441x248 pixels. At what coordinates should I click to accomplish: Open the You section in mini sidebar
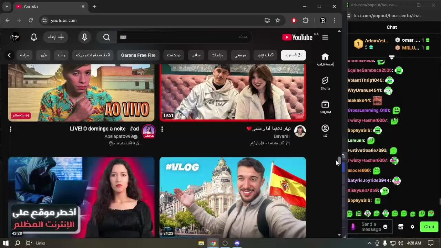tap(325, 131)
